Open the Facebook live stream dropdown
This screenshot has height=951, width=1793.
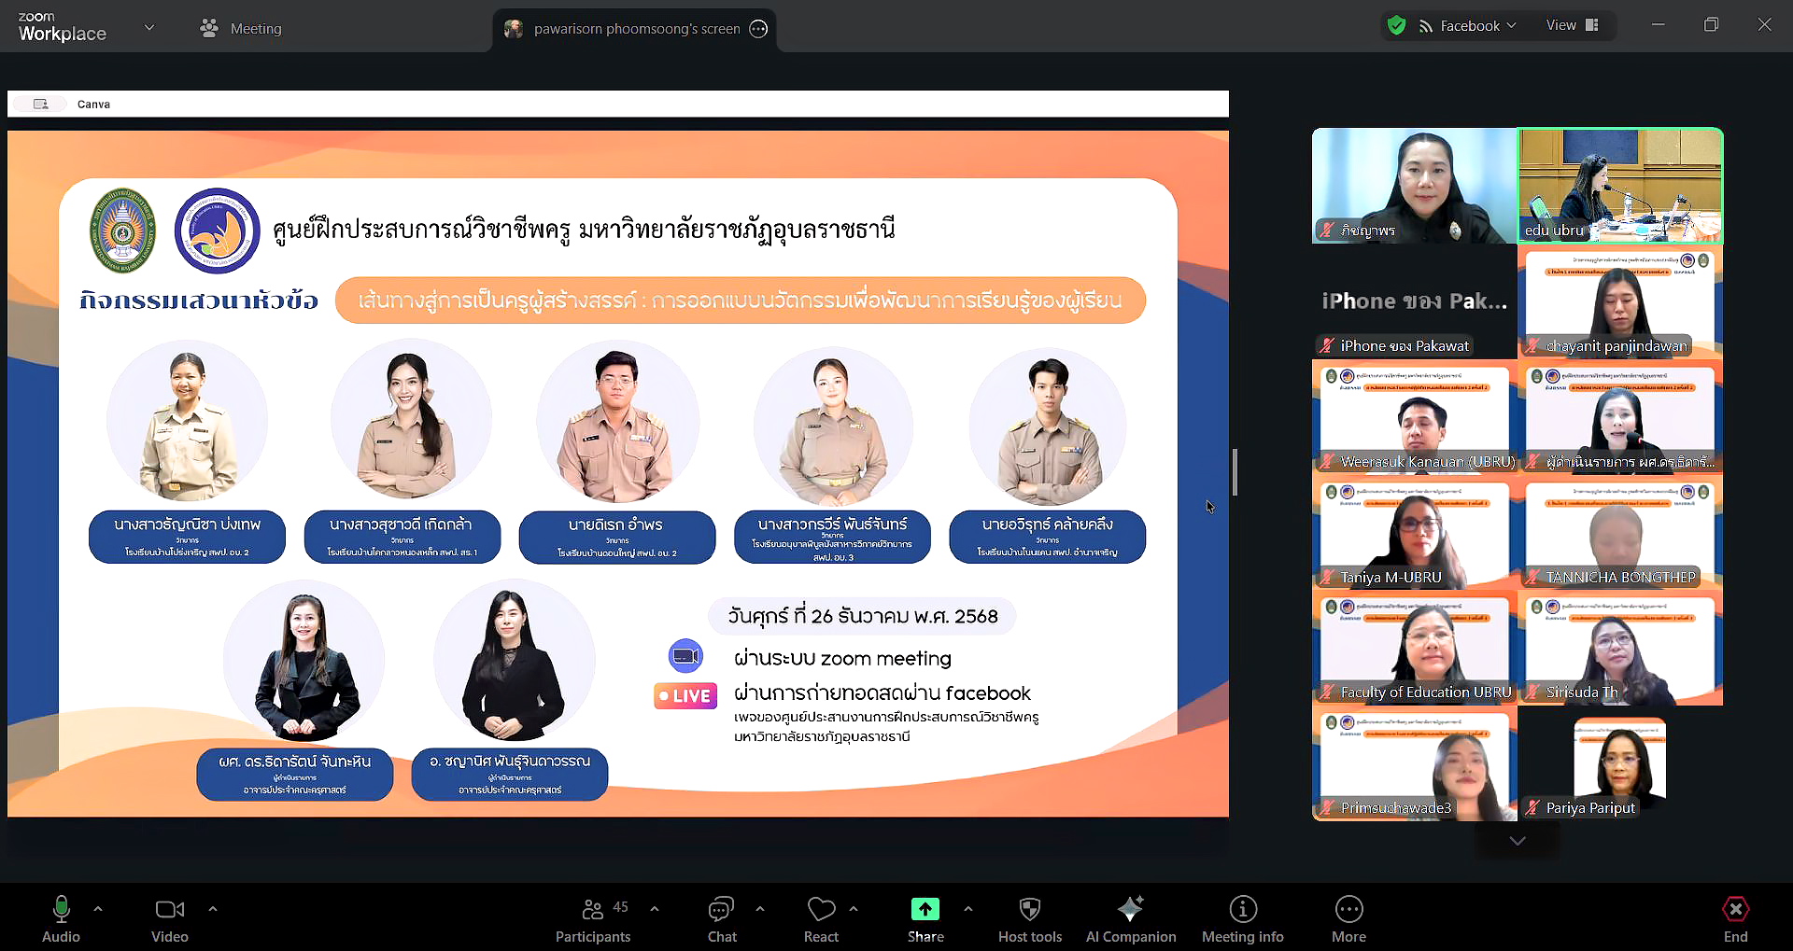click(x=1468, y=26)
